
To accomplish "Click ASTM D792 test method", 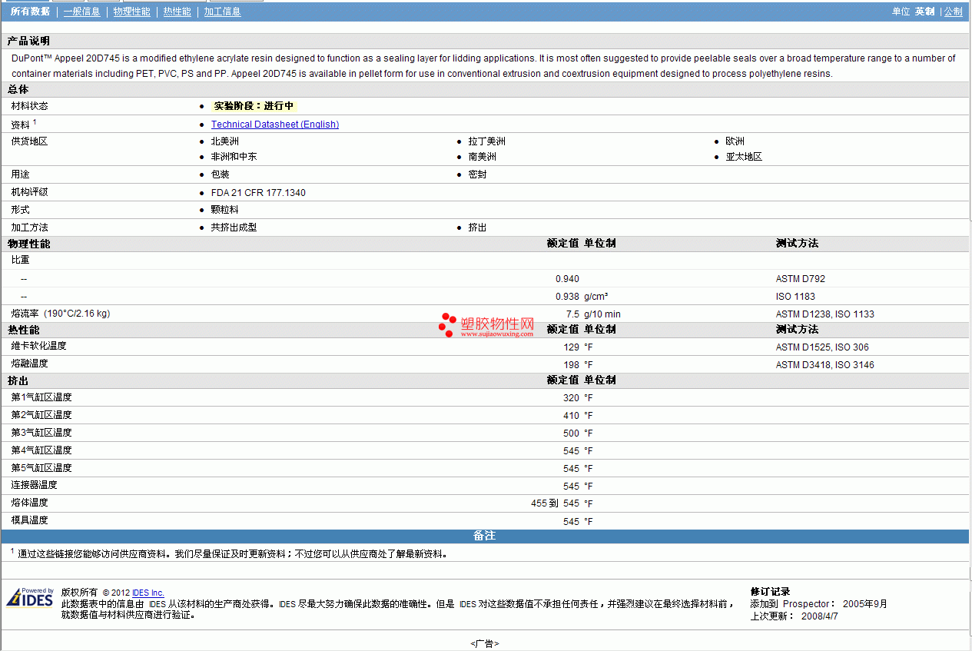I will [800, 279].
